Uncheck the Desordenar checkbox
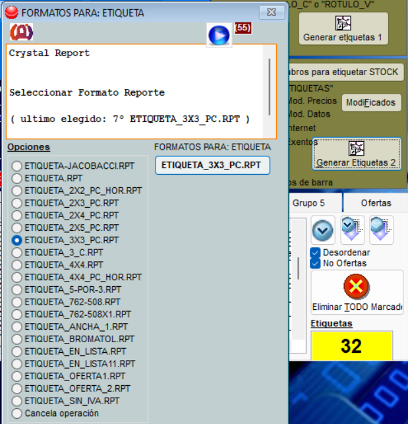Screen dimensions: 408x424 [x=316, y=253]
